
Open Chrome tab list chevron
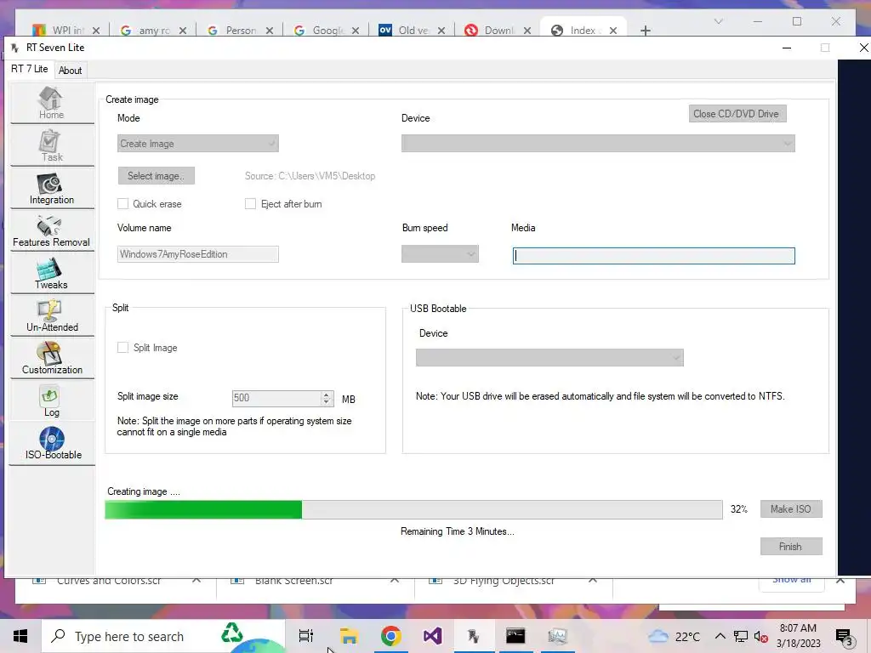pos(718,21)
